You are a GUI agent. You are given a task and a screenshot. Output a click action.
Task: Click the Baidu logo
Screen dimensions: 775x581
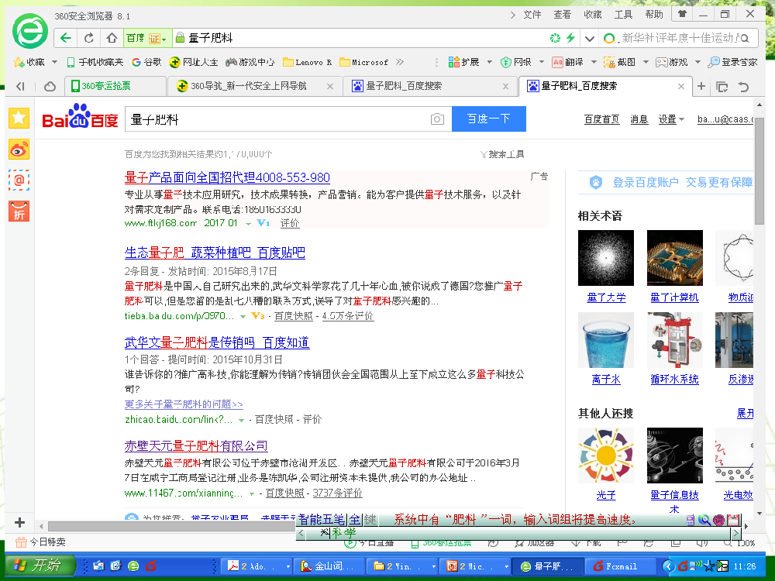80,117
